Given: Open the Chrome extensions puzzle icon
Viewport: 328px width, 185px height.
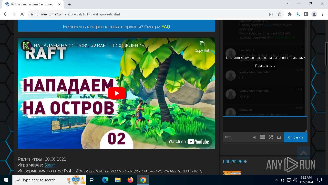Looking at the screenshot, I should tap(290, 14).
